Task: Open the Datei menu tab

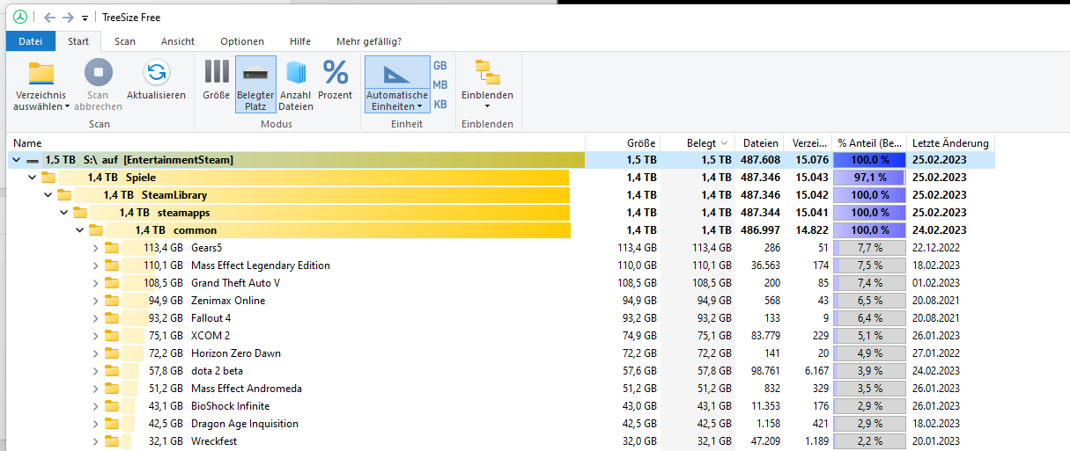Action: tap(31, 41)
